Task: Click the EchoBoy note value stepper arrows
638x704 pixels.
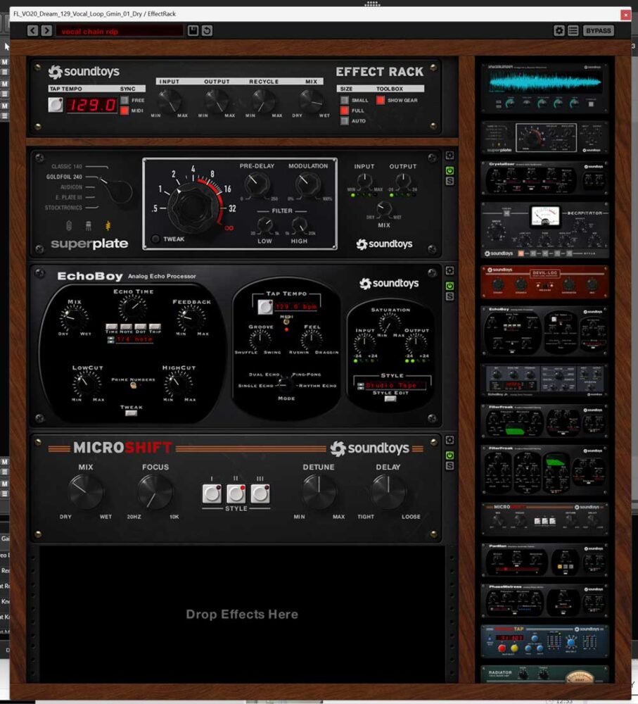Action: 111,339
